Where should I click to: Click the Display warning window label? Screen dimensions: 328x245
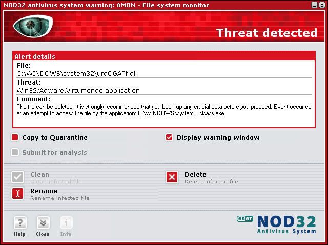point(218,138)
